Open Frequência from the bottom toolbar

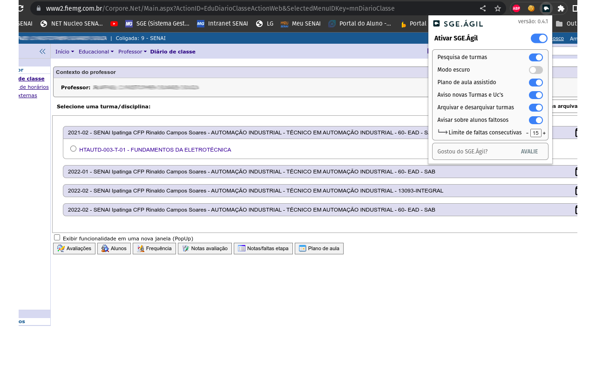[154, 249]
